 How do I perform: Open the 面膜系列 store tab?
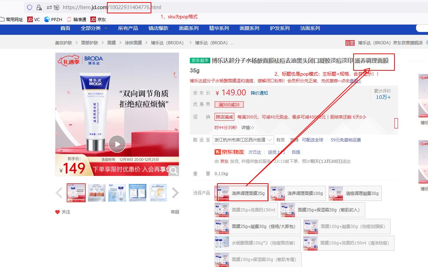point(249,28)
